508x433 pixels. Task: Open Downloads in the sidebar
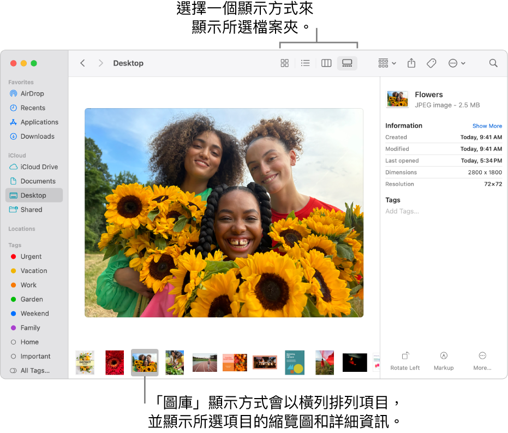click(34, 137)
